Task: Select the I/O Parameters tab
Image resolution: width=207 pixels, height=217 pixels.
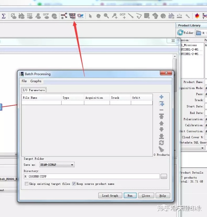Action: pos(34,90)
